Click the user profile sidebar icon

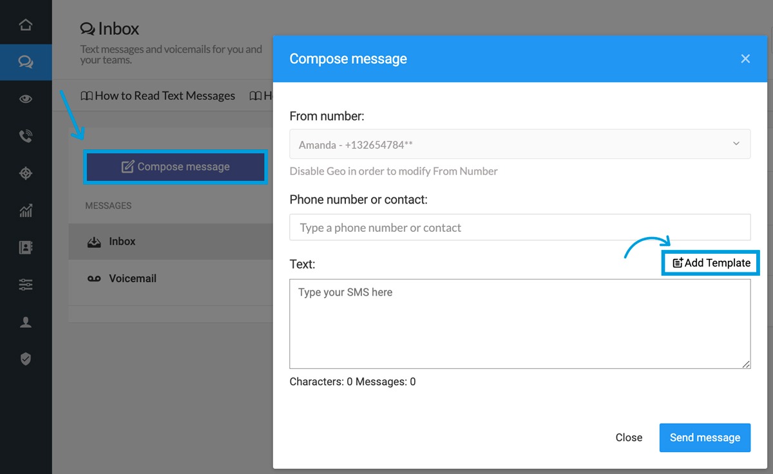click(x=26, y=322)
